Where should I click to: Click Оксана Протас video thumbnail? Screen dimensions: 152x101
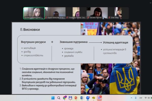coord(97,13)
